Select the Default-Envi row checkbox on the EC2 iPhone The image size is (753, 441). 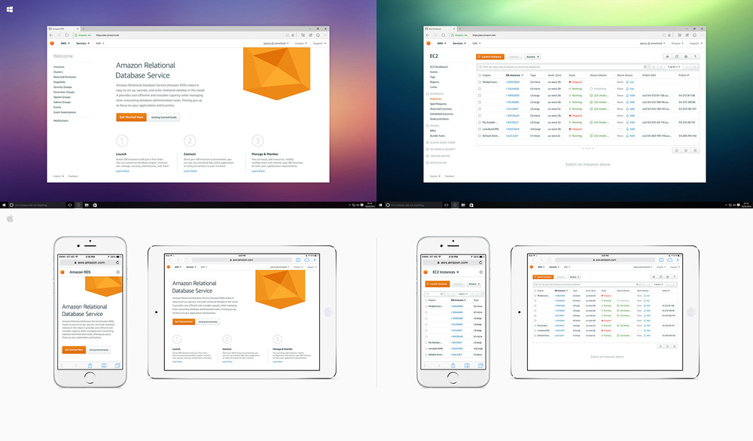(426, 354)
